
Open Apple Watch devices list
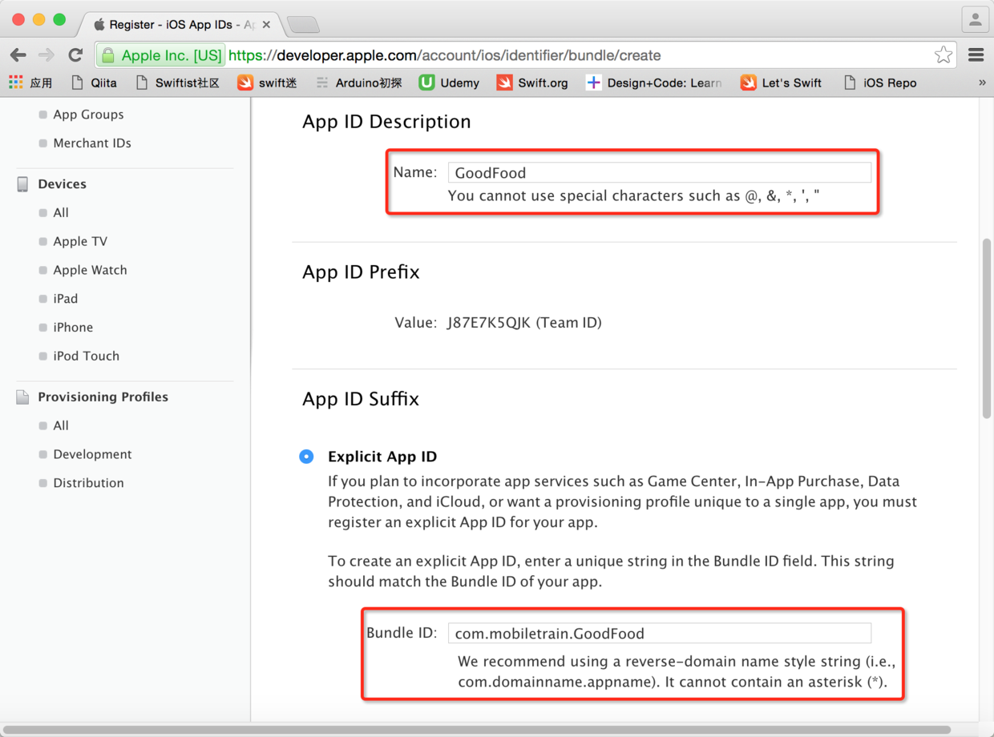tap(90, 271)
